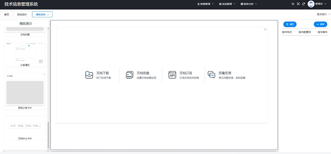
Task: Click the 质量反馈 title text
Action: click(x=225, y=73)
